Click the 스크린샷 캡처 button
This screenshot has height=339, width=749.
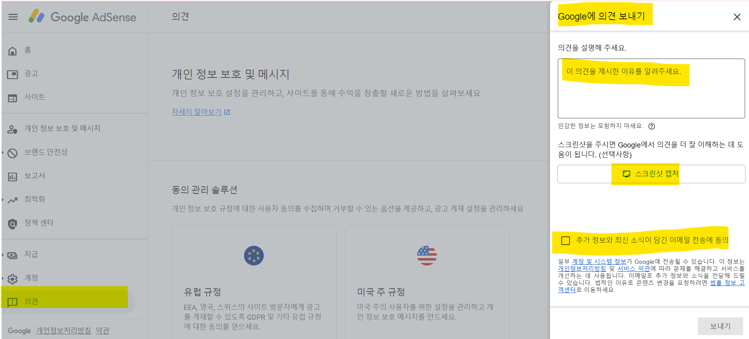(x=651, y=174)
